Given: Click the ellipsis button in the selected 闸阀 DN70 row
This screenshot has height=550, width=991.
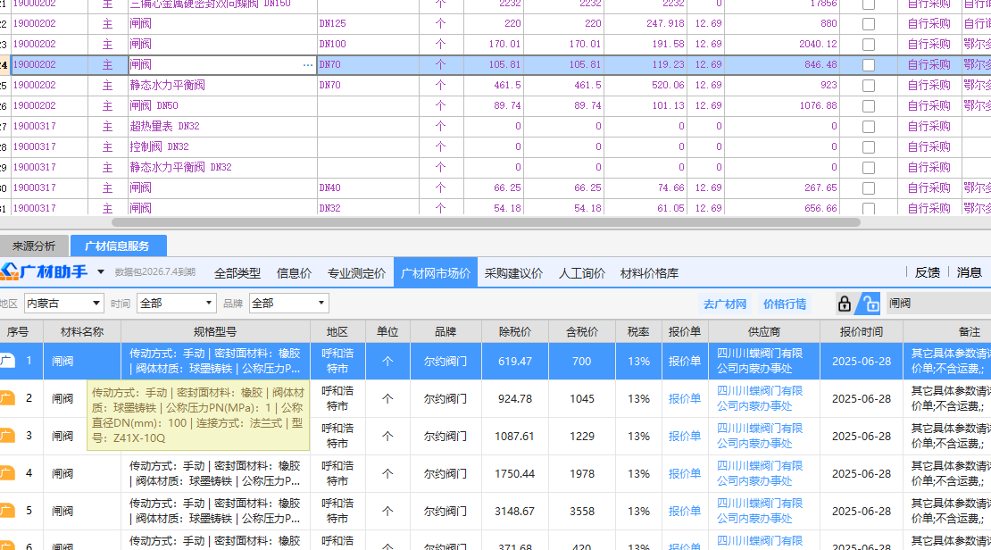Looking at the screenshot, I should pos(308,65).
